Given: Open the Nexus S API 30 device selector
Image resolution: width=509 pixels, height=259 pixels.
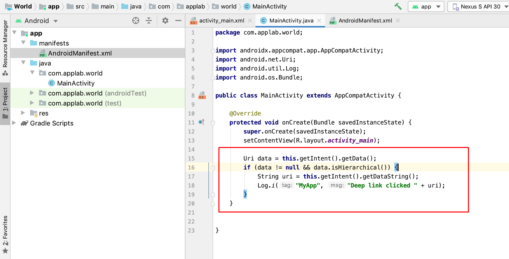Looking at the screenshot, I should pos(480,6).
